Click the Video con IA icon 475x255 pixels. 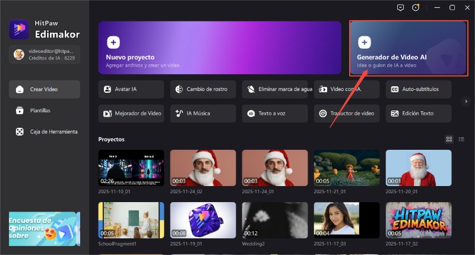(x=323, y=89)
